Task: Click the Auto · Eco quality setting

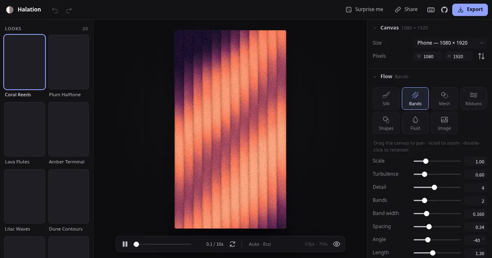Action: pos(260,244)
